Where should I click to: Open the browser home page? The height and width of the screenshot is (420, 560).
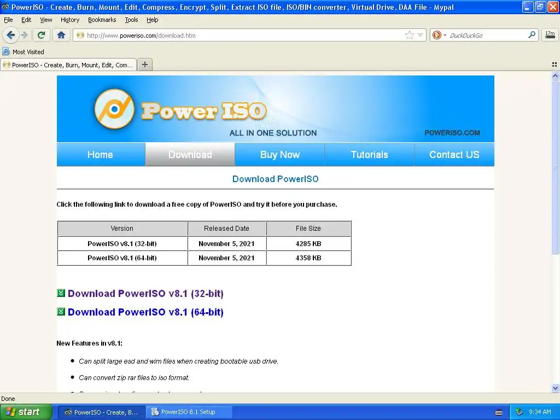point(61,35)
